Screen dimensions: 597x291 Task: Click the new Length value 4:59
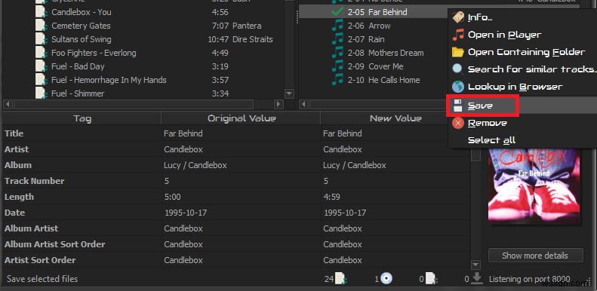point(331,197)
